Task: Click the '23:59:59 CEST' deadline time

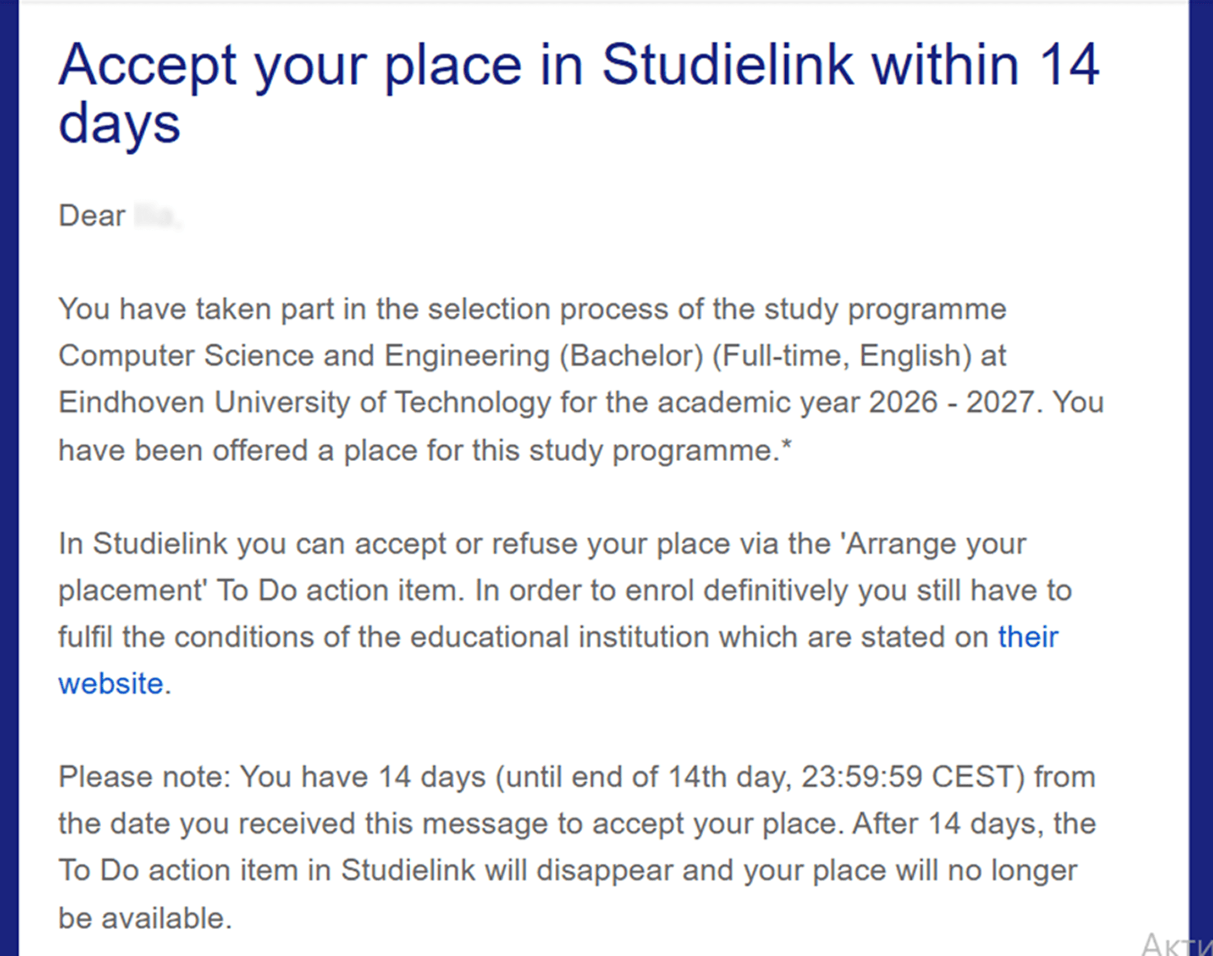Action: [912, 777]
